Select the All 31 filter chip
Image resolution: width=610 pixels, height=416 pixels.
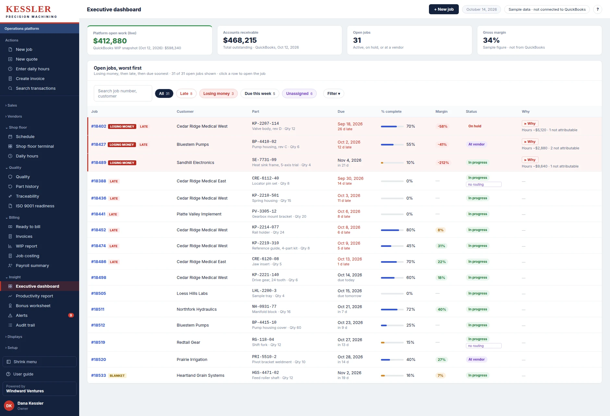(164, 94)
